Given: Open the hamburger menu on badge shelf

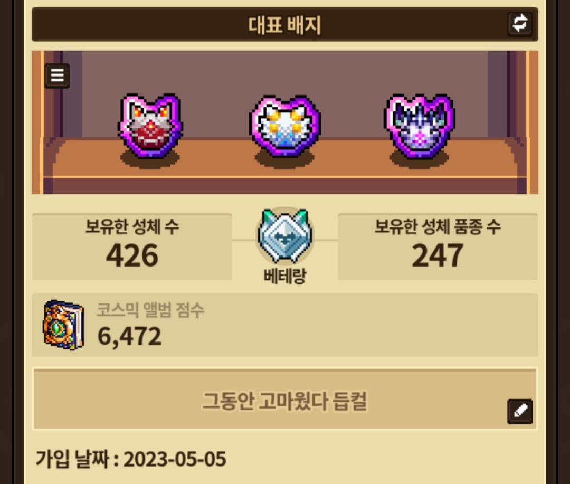Looking at the screenshot, I should [x=57, y=75].
